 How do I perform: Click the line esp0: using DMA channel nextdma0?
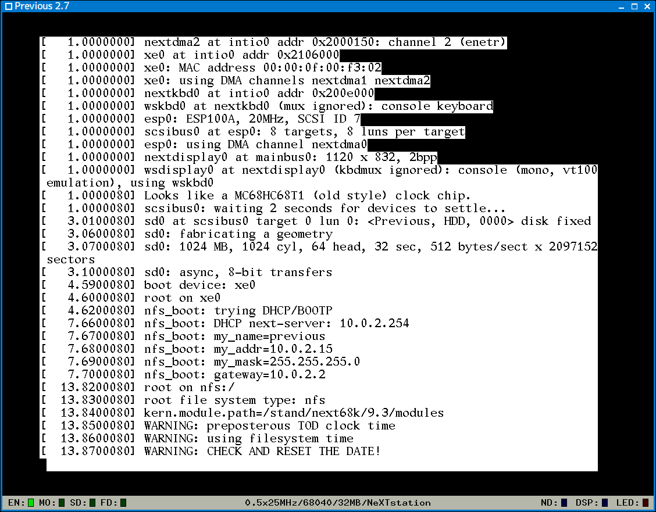point(204,145)
